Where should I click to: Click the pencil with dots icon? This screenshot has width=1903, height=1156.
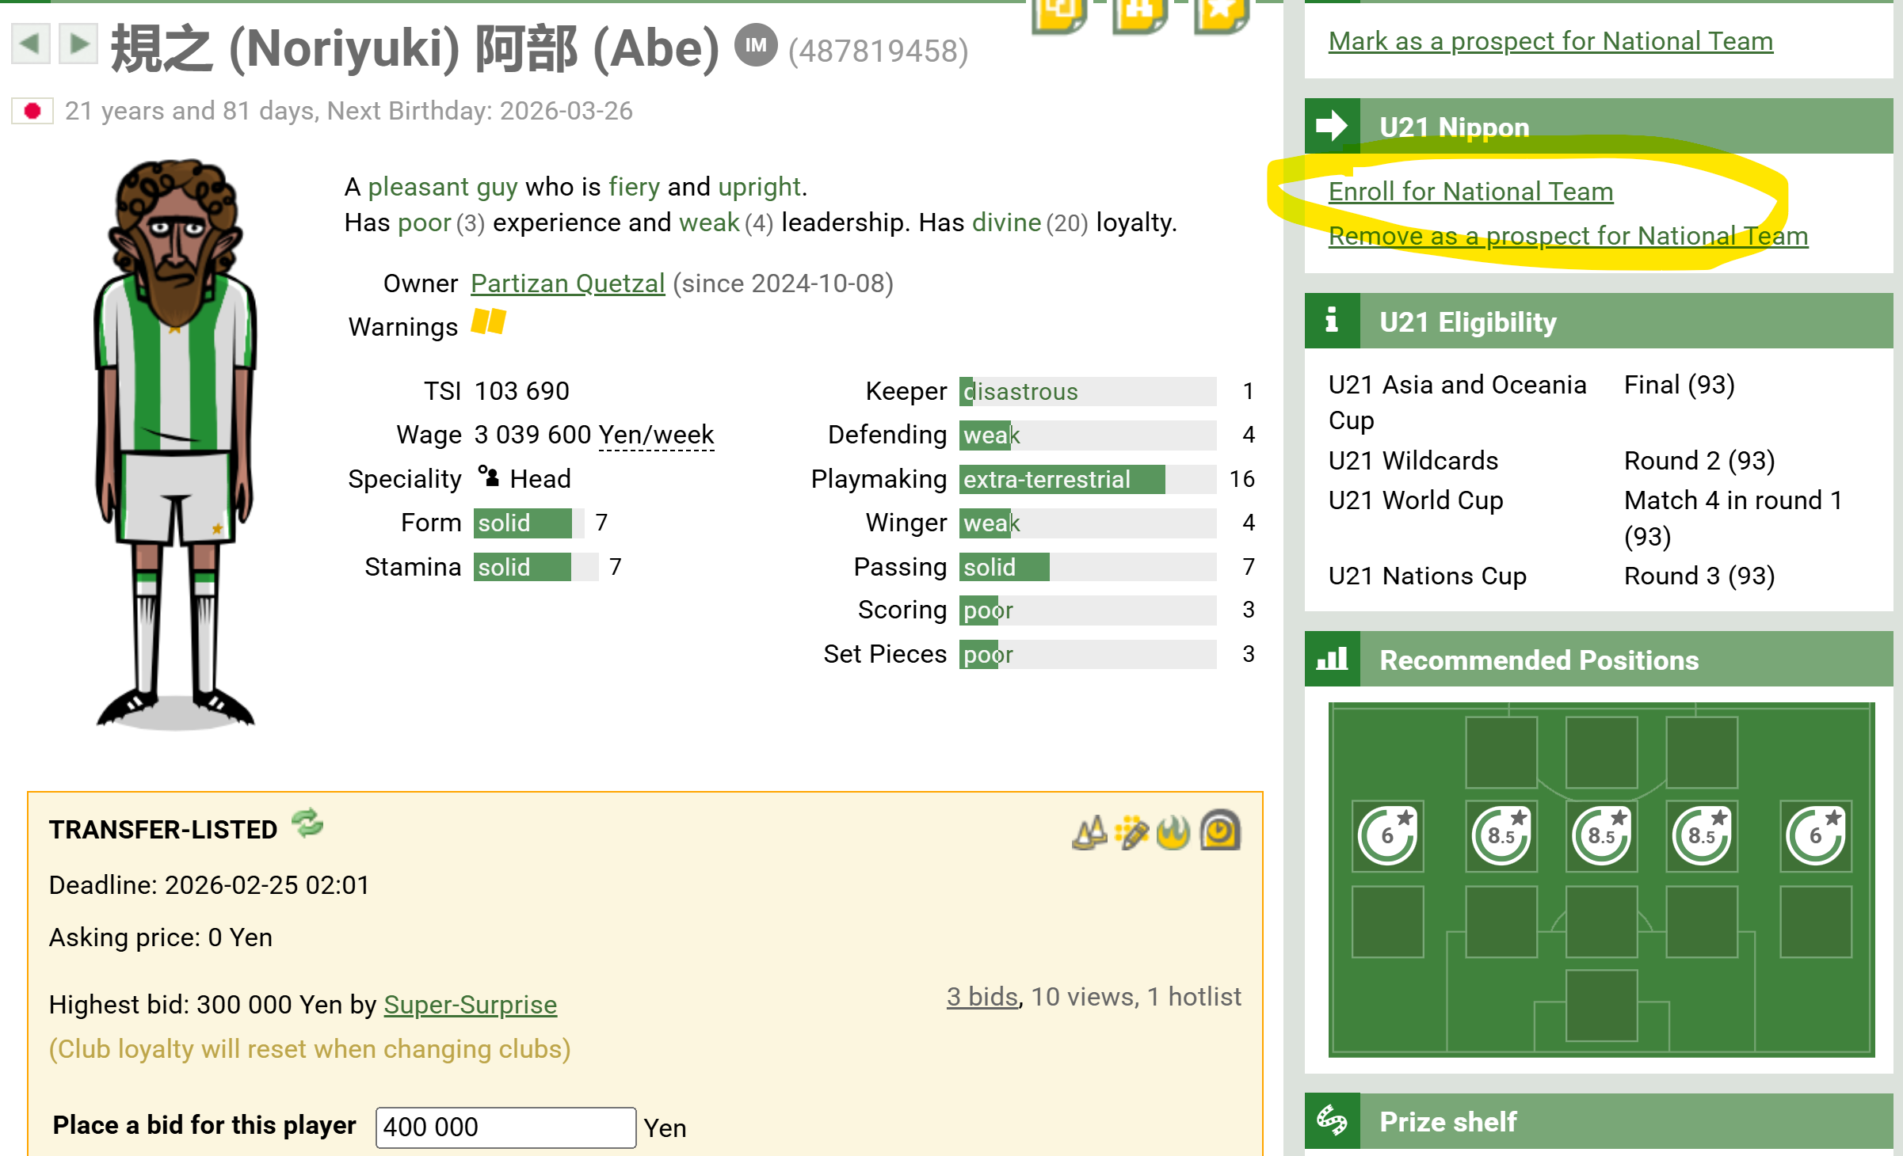[x=1131, y=832]
